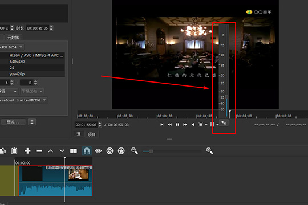Toggle scrub while dragging eye icon

[98, 151]
